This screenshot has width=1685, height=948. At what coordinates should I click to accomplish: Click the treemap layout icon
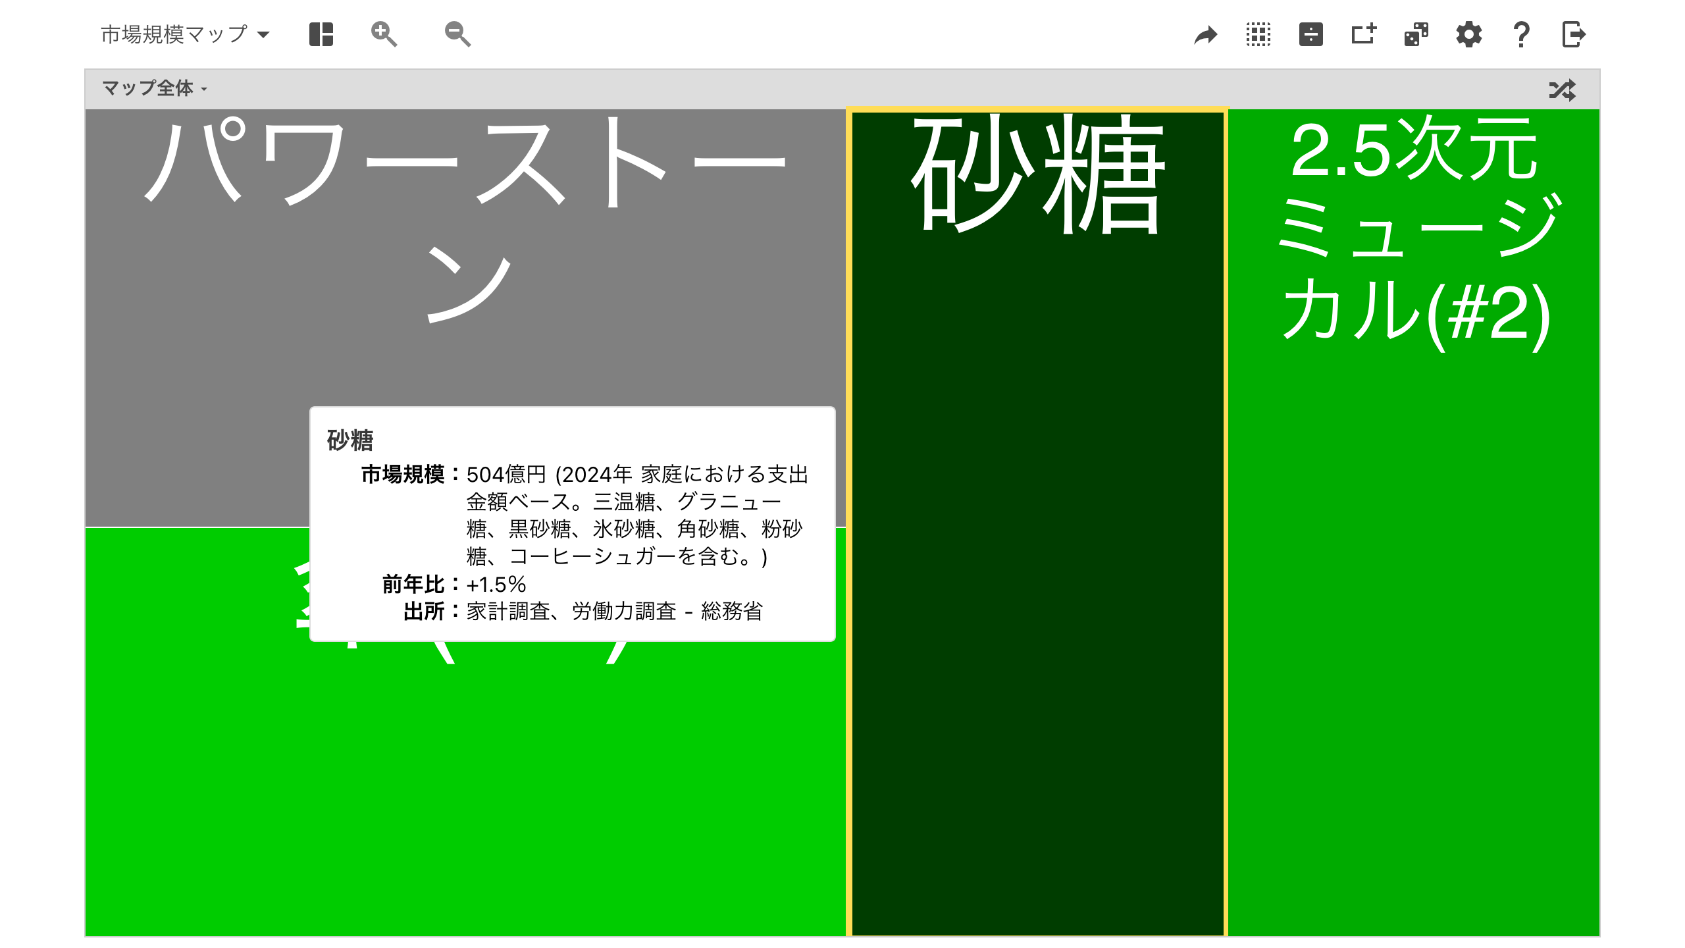pos(321,34)
